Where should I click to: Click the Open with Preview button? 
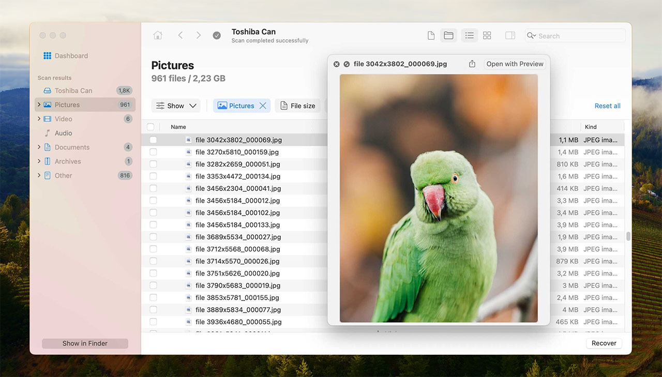point(514,64)
